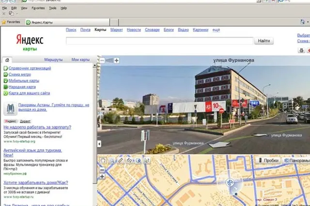Open the Видео link
This screenshot has height=206, width=310.
(x=183, y=30)
